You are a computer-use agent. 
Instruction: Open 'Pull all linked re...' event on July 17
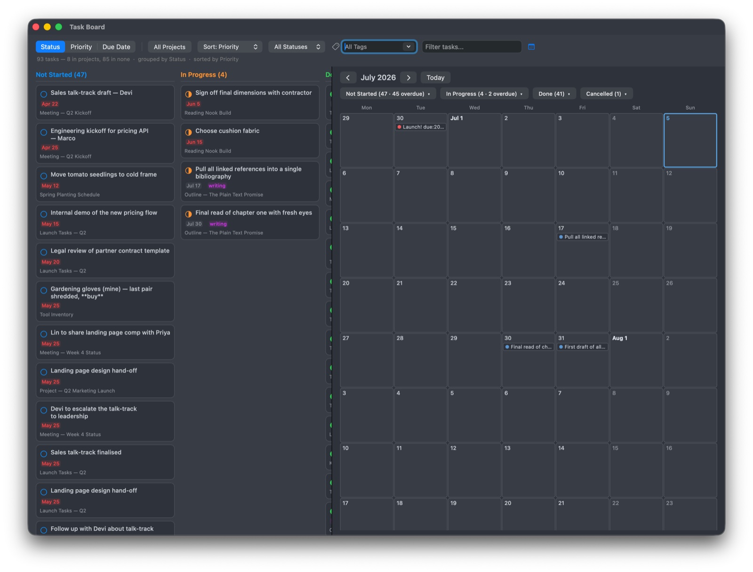point(582,237)
